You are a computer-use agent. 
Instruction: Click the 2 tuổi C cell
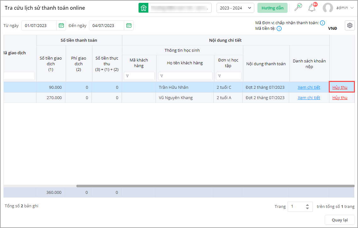[228, 87]
